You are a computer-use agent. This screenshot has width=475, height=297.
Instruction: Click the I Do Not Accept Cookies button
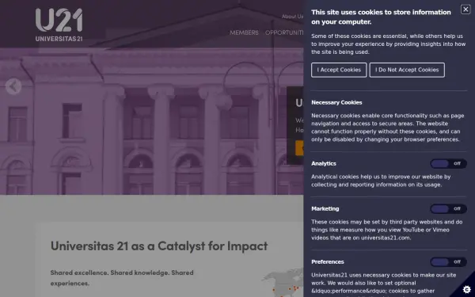[x=407, y=70]
